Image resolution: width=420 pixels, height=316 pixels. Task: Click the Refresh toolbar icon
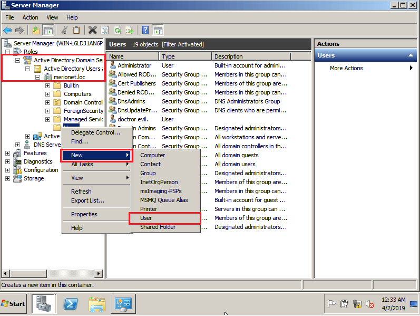(117, 30)
